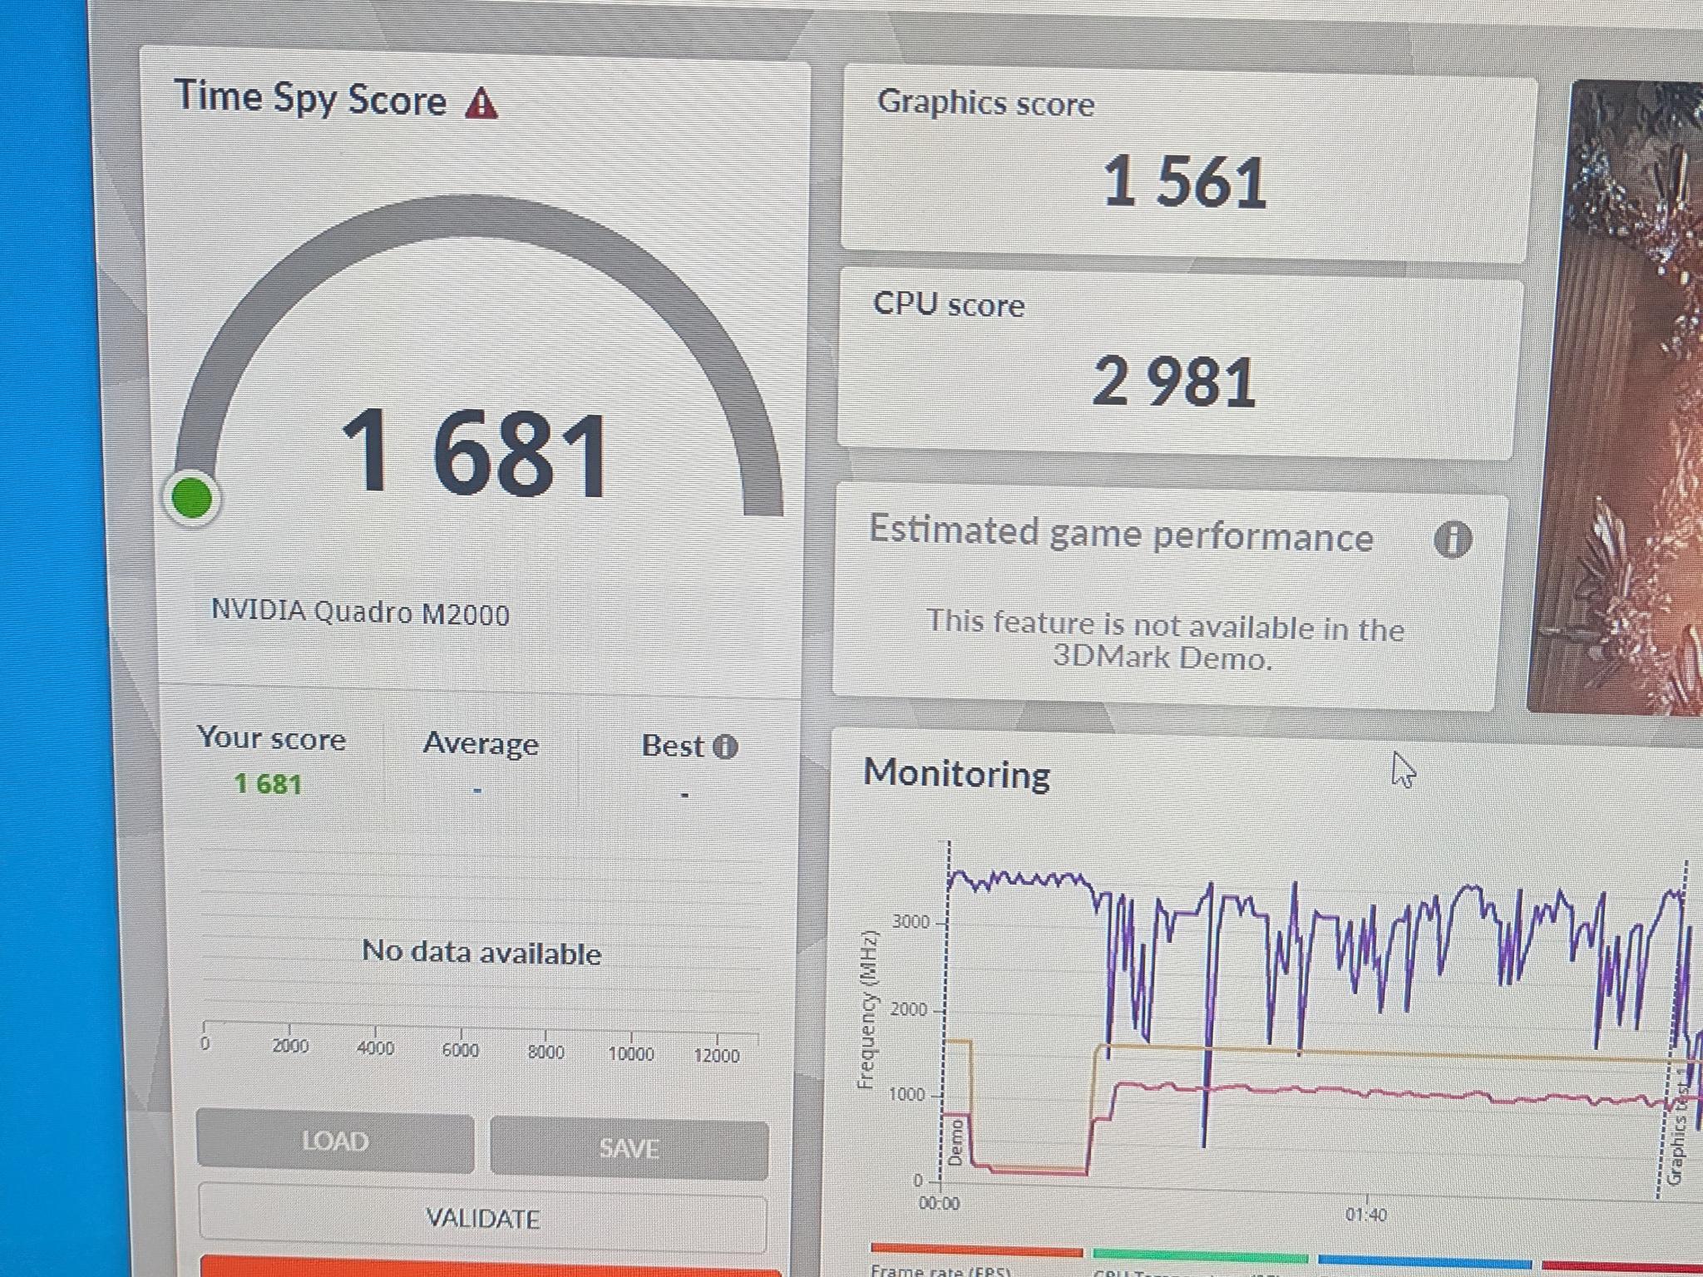
Task: Click the green dot on score gauge
Action: coord(192,498)
